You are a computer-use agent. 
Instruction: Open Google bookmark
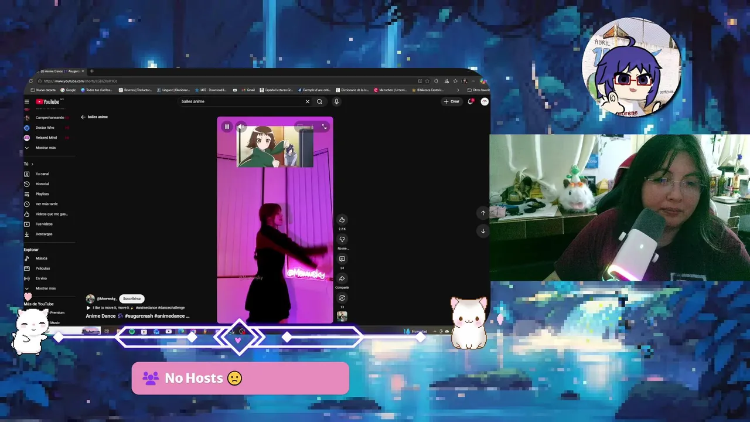(68, 90)
